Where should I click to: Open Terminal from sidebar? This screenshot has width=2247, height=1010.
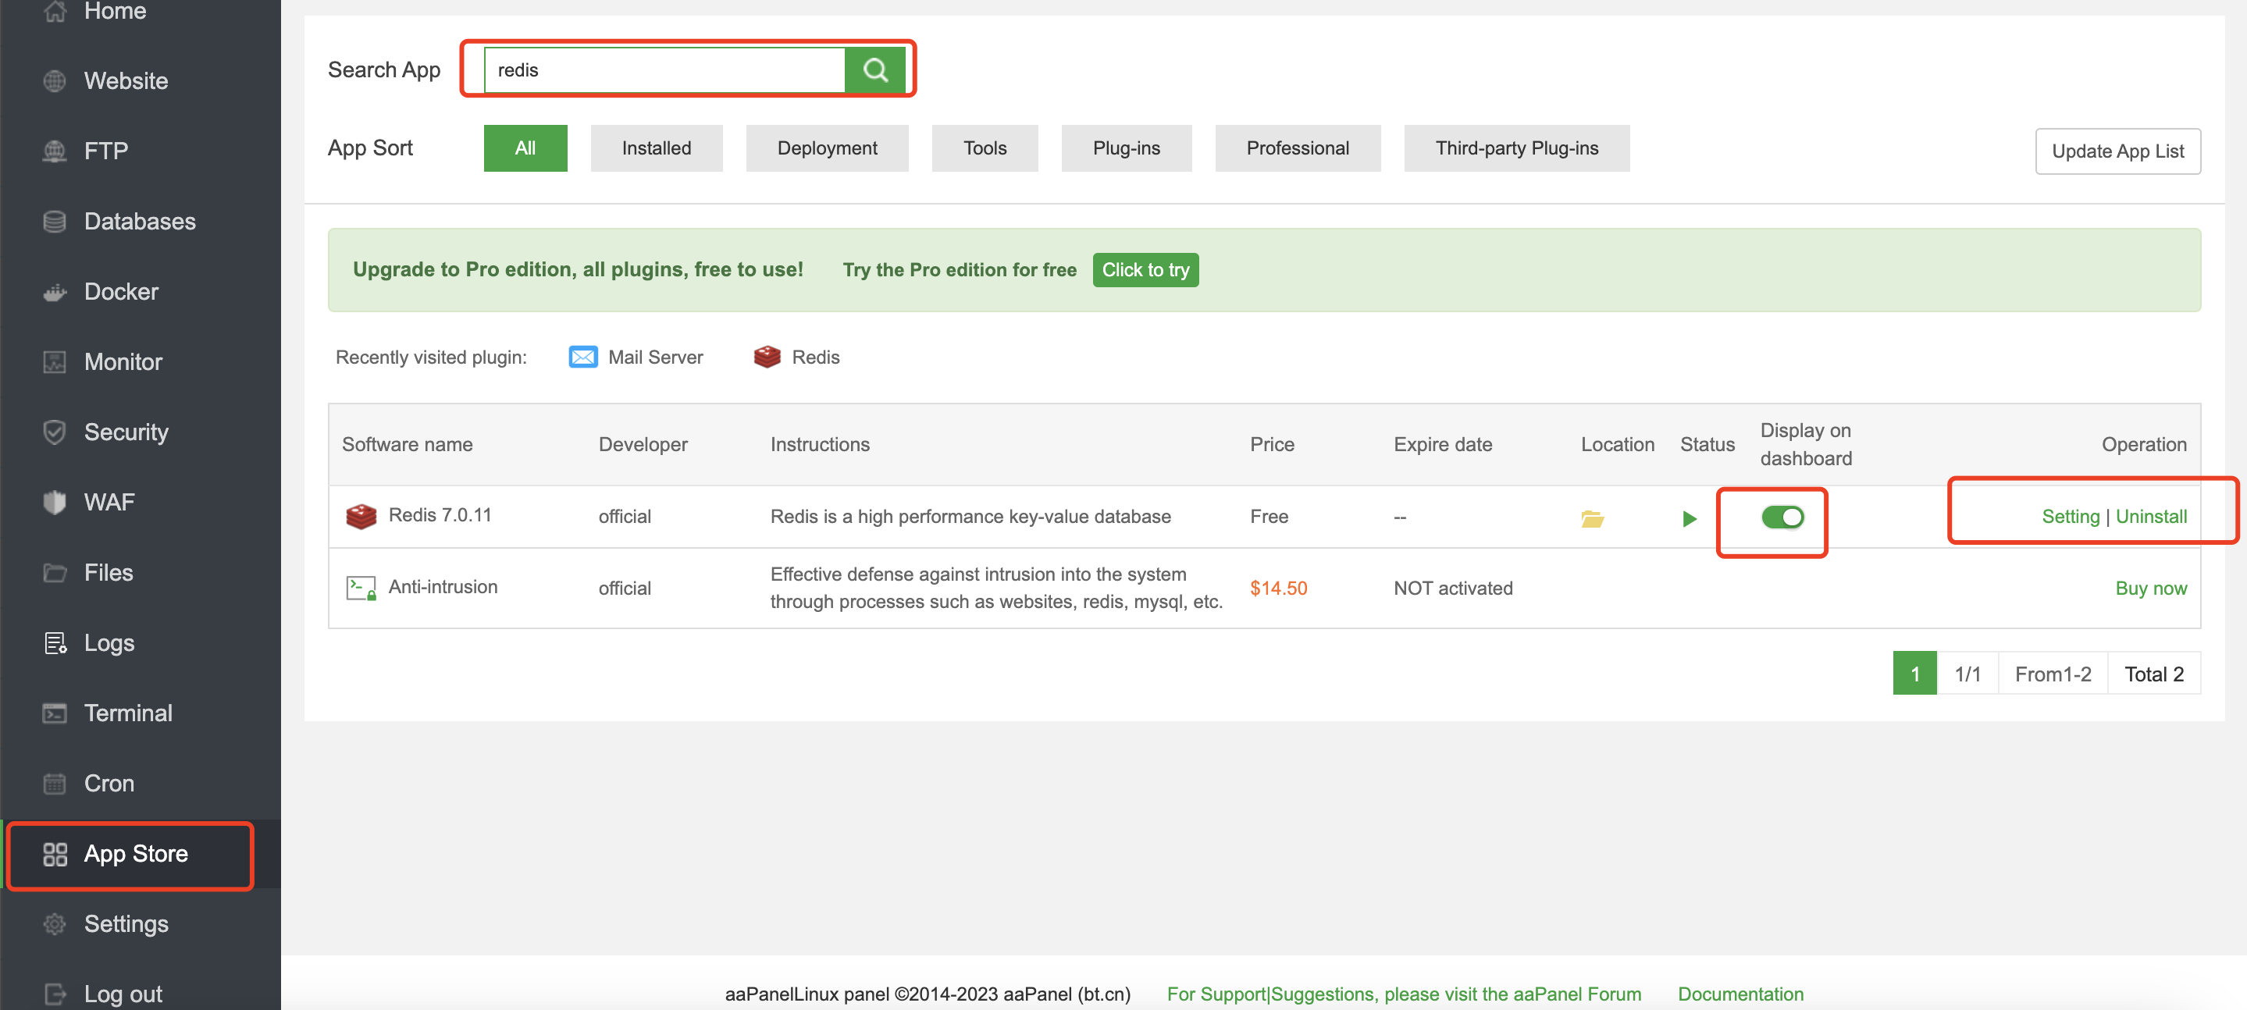[x=127, y=713]
